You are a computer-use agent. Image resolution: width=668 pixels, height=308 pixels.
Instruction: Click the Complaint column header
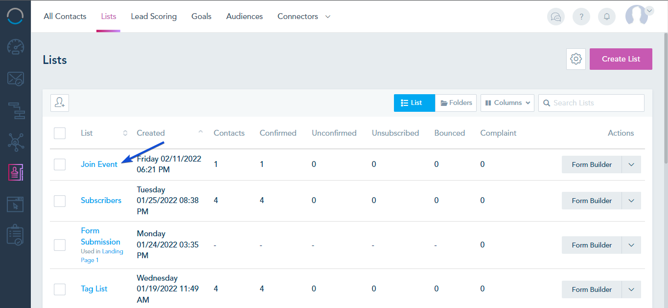click(498, 133)
